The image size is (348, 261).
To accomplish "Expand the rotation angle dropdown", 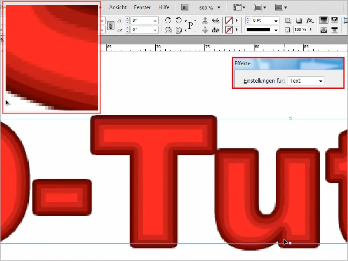I will 155,21.
